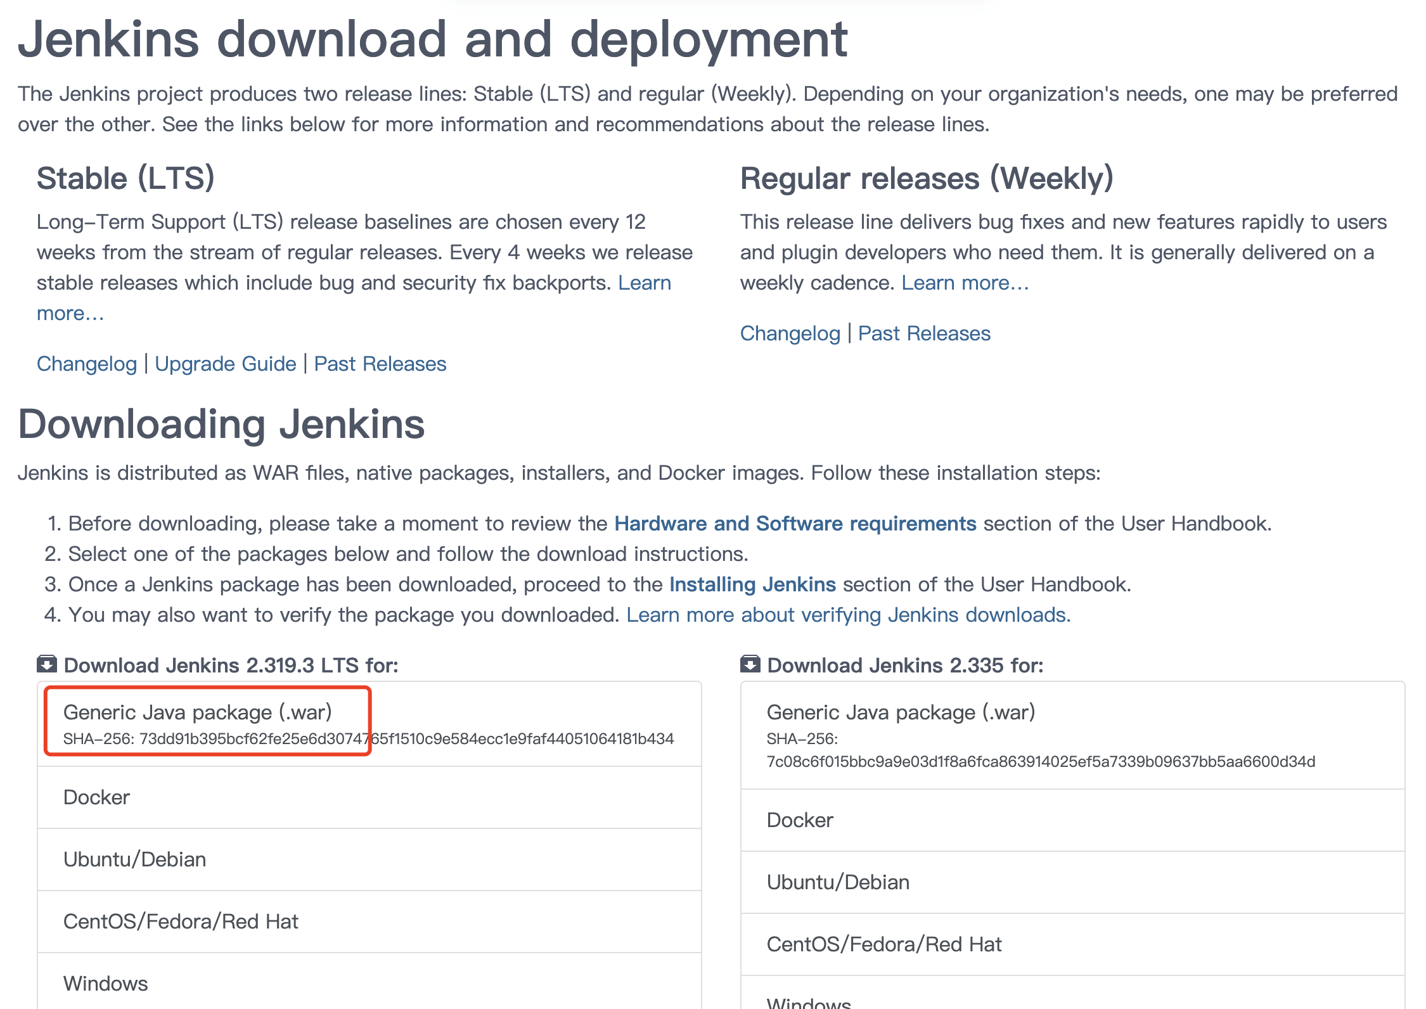Click the LTS download box icon
This screenshot has width=1426, height=1009.
point(47,664)
